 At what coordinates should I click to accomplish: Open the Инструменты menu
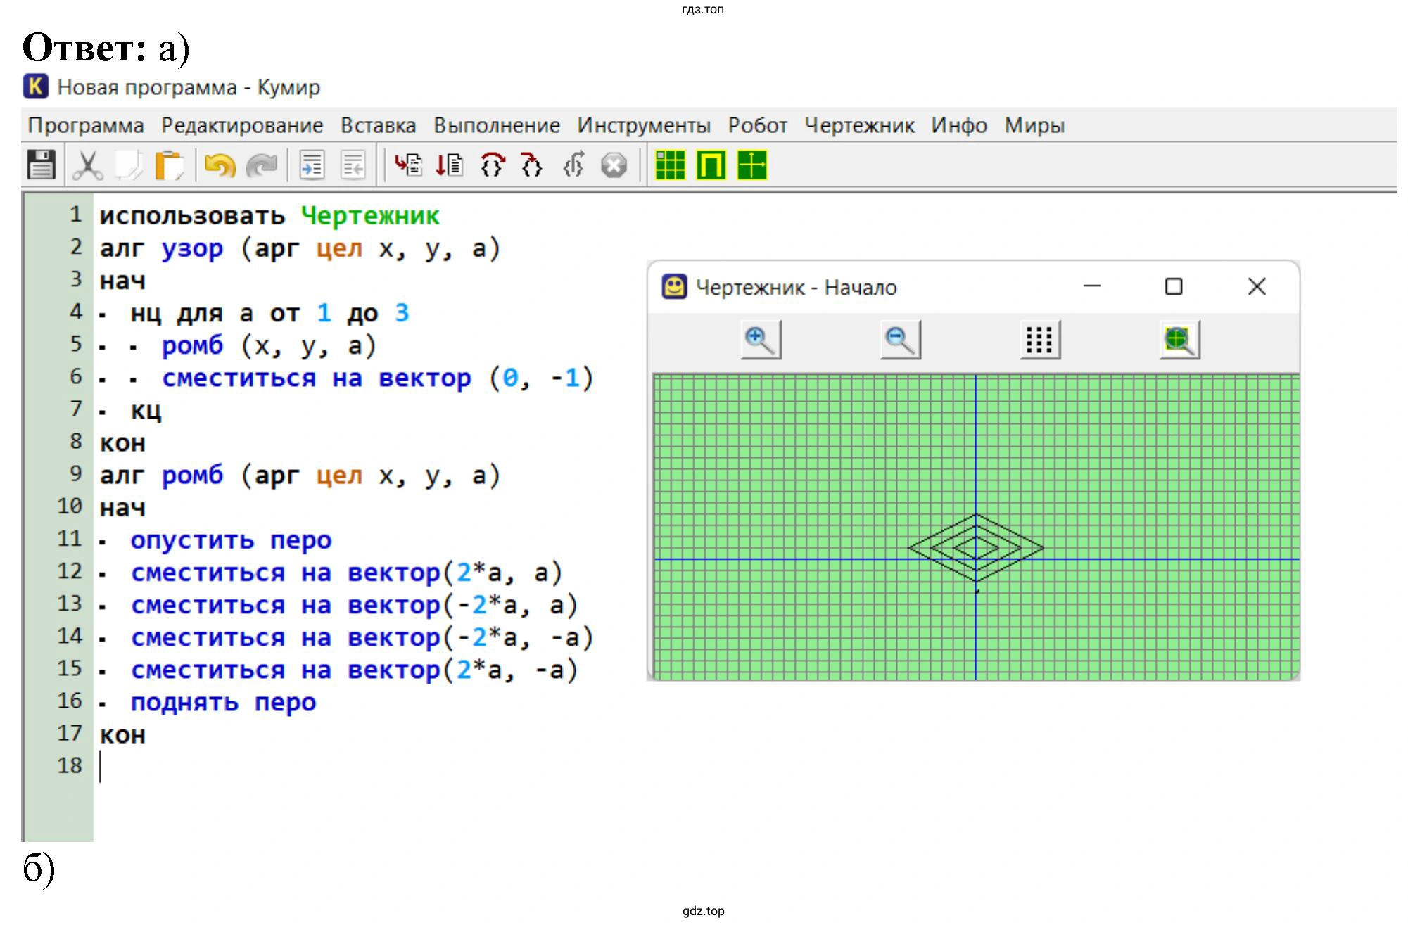(643, 125)
